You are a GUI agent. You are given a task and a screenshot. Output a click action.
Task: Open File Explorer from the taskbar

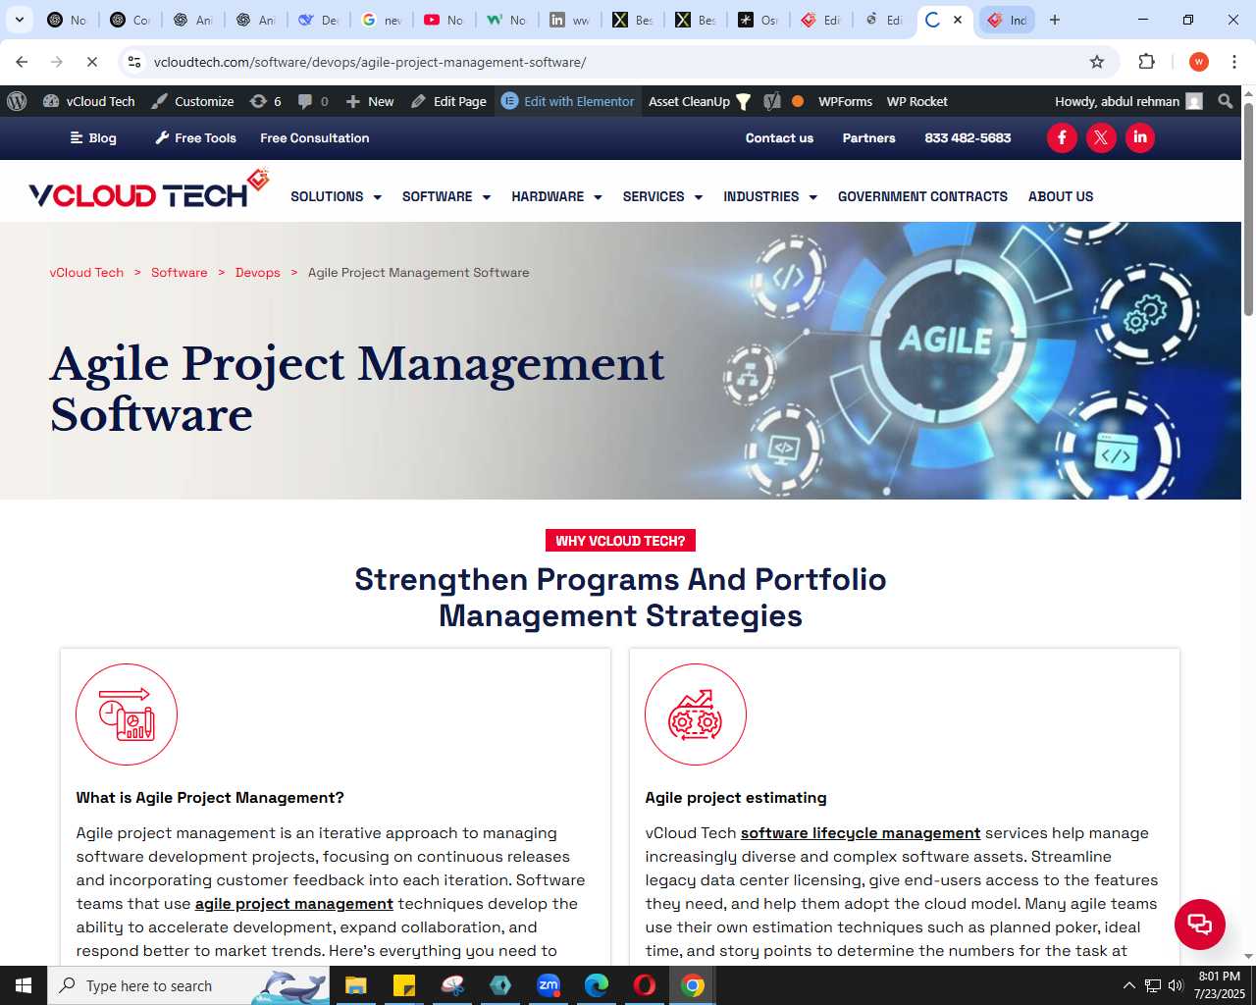point(355,985)
